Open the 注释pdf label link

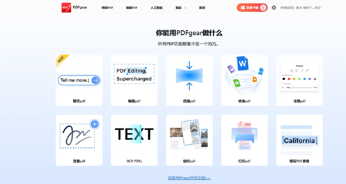(x=300, y=101)
